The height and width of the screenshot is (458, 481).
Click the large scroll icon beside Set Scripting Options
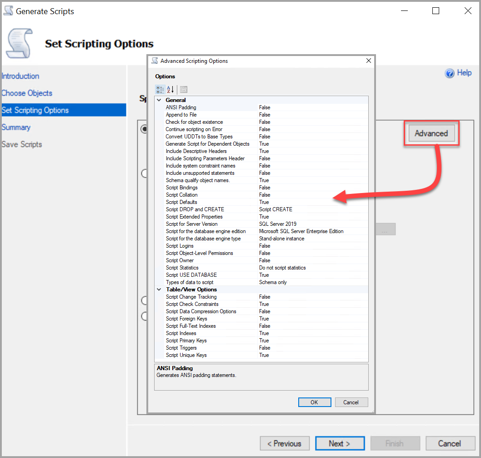point(19,43)
